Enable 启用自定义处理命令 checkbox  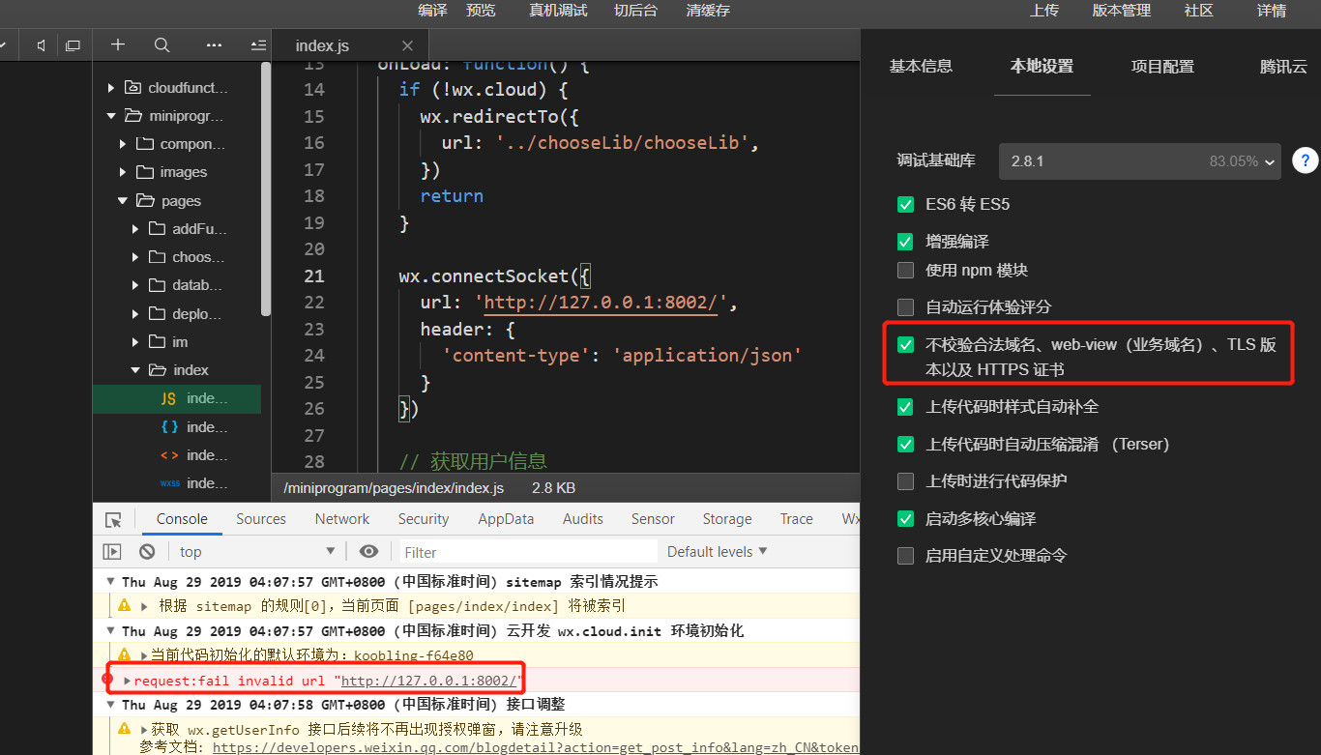905,555
